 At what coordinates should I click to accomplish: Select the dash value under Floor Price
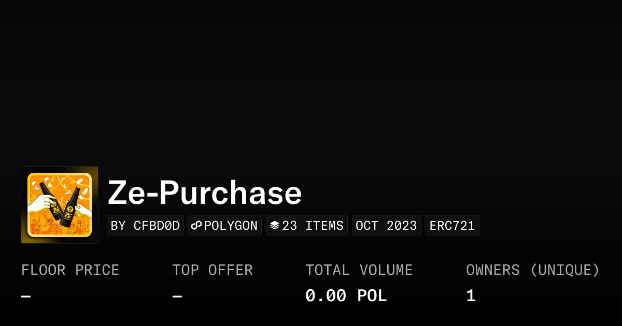click(x=26, y=297)
